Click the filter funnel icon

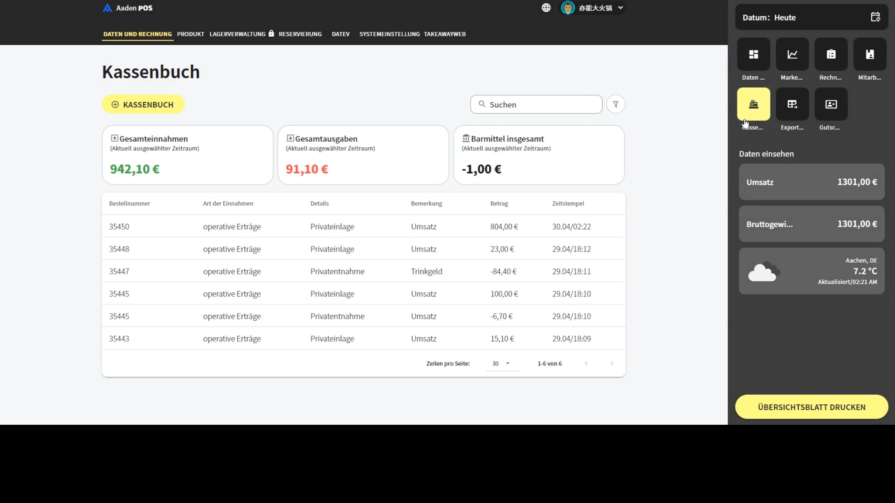click(x=615, y=104)
